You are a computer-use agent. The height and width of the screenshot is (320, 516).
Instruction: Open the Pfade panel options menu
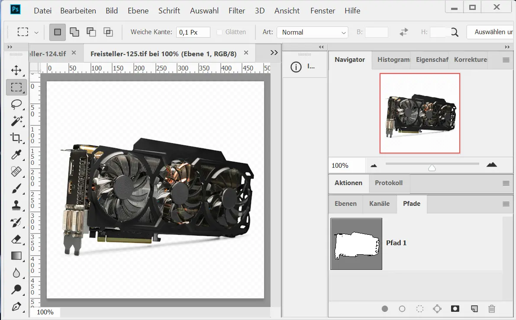point(506,204)
